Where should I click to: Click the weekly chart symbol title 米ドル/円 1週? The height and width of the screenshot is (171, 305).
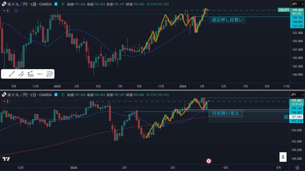pyautogui.click(x=29, y=4)
